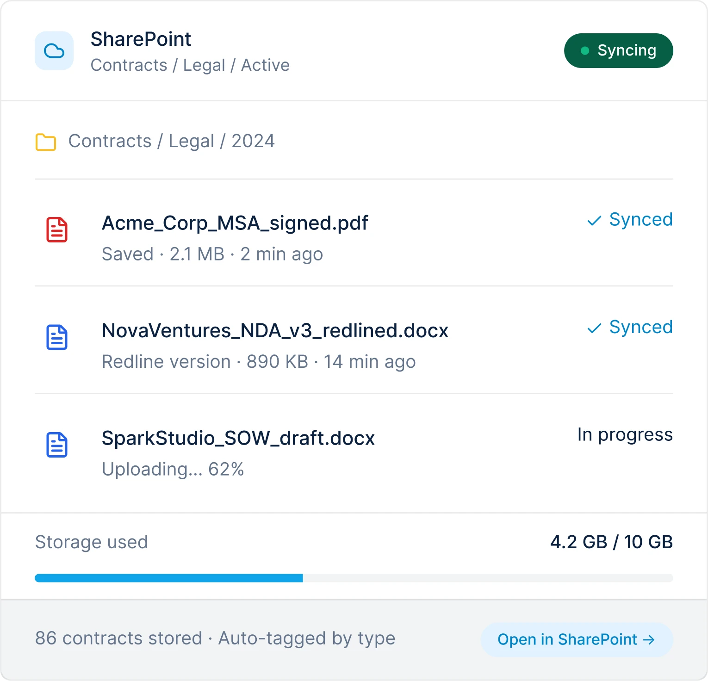Open the Contracts breadcrumb under SharePoint
Image resolution: width=708 pixels, height=681 pixels.
(x=129, y=65)
